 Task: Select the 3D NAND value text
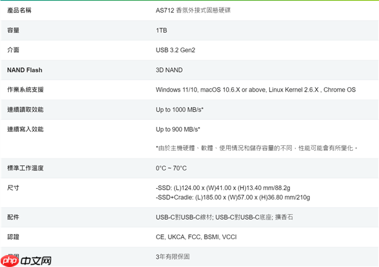point(171,70)
